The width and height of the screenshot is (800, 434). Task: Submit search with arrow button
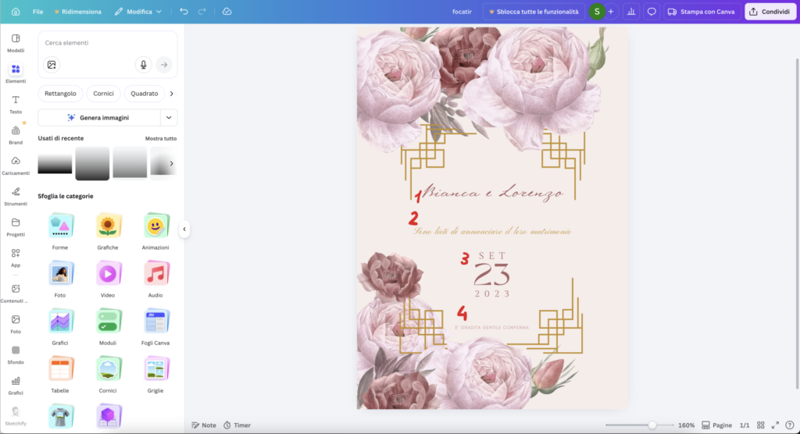(x=164, y=65)
